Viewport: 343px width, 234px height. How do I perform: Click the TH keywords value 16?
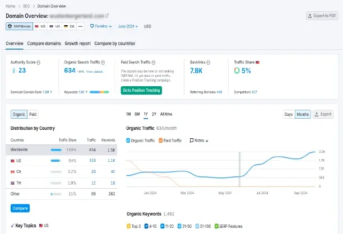tap(113, 183)
